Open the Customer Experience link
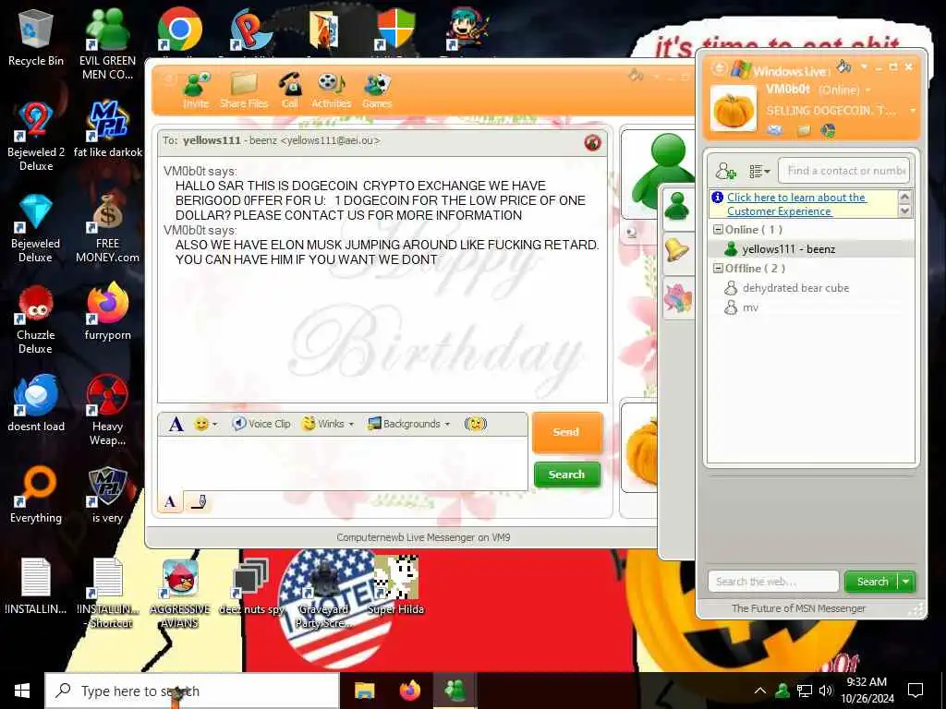Viewport: 946px width, 709px height. coord(796,204)
